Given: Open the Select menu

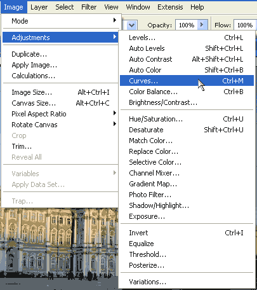Looking at the screenshot, I should pyautogui.click(x=65, y=7).
